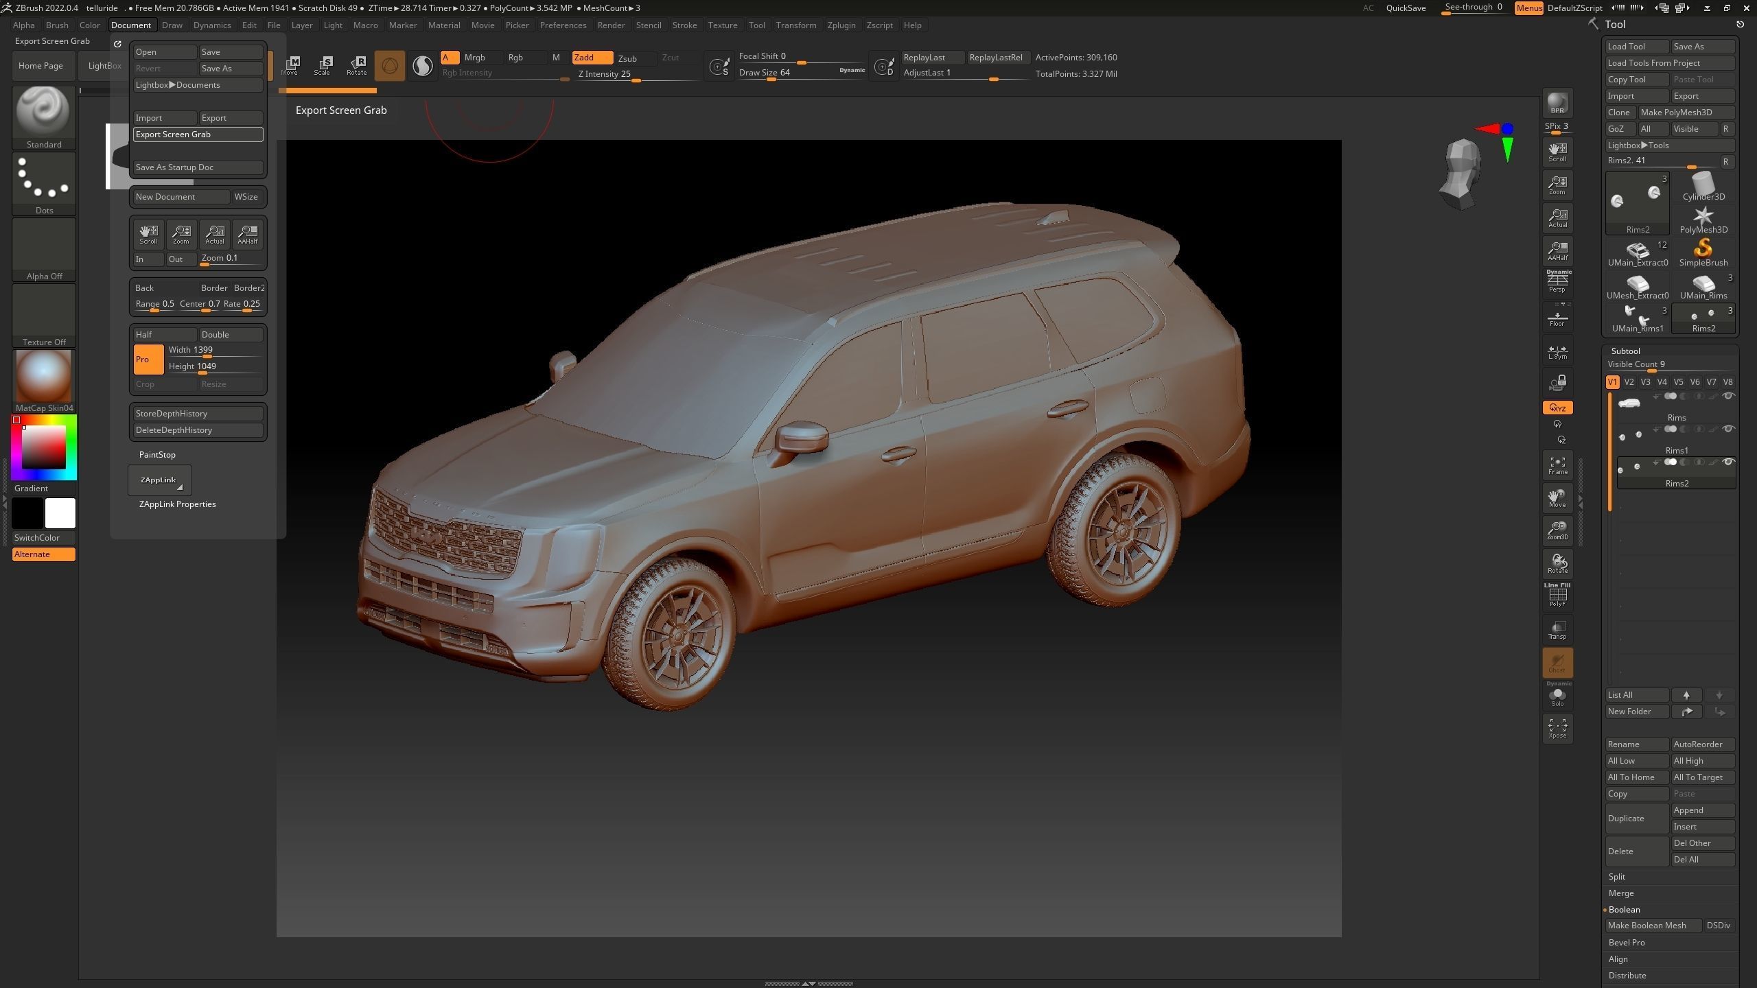Click the QuickSave button
Image resolution: width=1757 pixels, height=988 pixels.
(1406, 8)
